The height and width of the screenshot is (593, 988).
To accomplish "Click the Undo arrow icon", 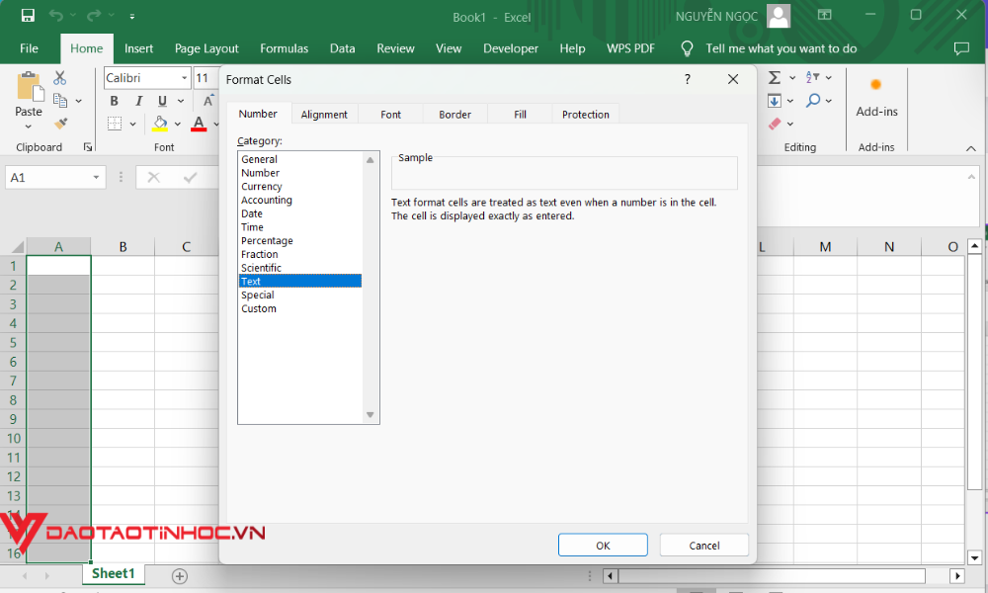I will click(x=56, y=16).
